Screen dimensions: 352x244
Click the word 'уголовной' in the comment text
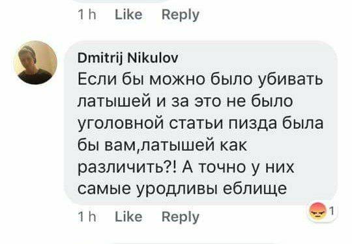coord(121,124)
